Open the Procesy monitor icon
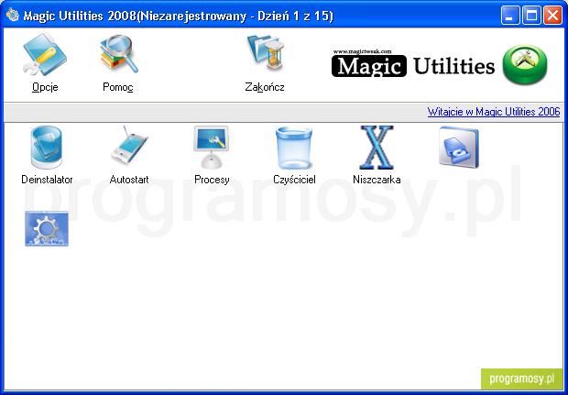 212,148
